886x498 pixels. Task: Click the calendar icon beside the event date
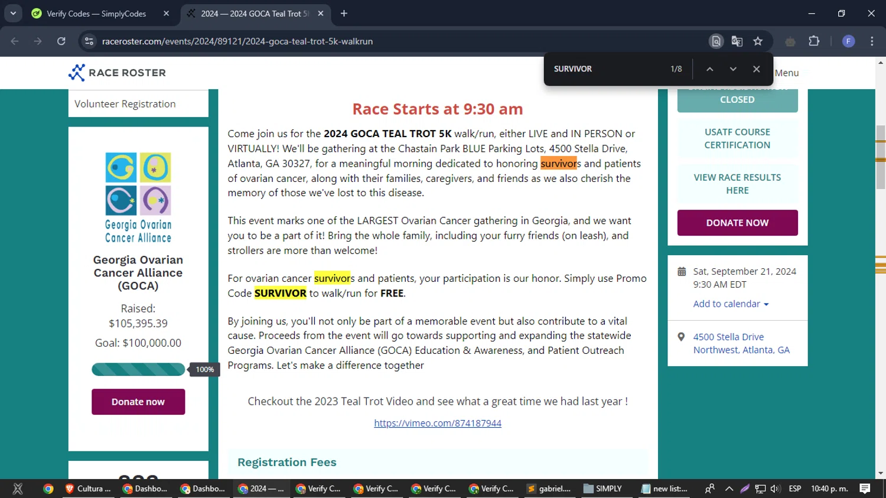[682, 272]
